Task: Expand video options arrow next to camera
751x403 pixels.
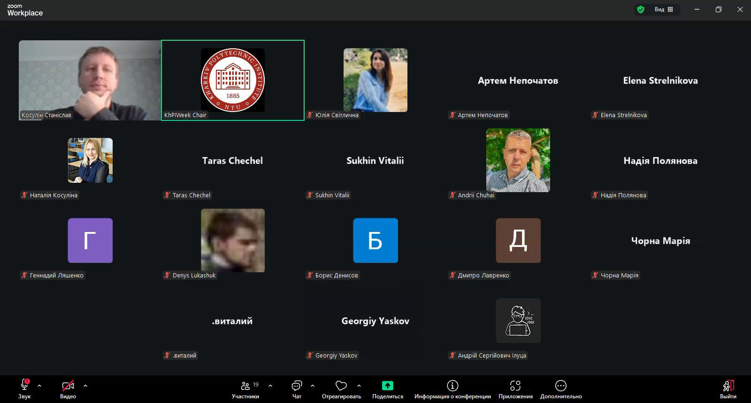Action: 85,386
